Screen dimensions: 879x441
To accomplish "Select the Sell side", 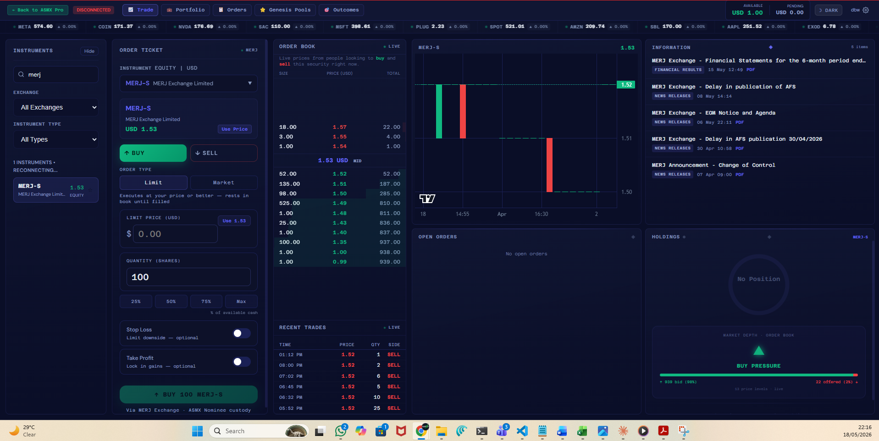I will click(x=224, y=153).
